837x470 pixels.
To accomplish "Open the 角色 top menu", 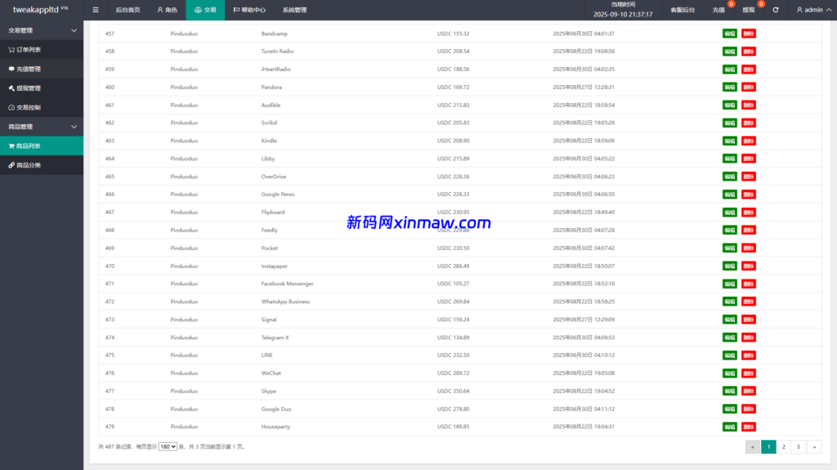I will pos(167,10).
